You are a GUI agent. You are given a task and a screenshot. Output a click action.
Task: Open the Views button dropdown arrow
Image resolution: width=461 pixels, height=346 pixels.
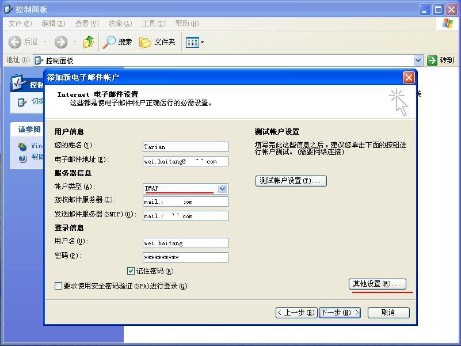(x=202, y=42)
